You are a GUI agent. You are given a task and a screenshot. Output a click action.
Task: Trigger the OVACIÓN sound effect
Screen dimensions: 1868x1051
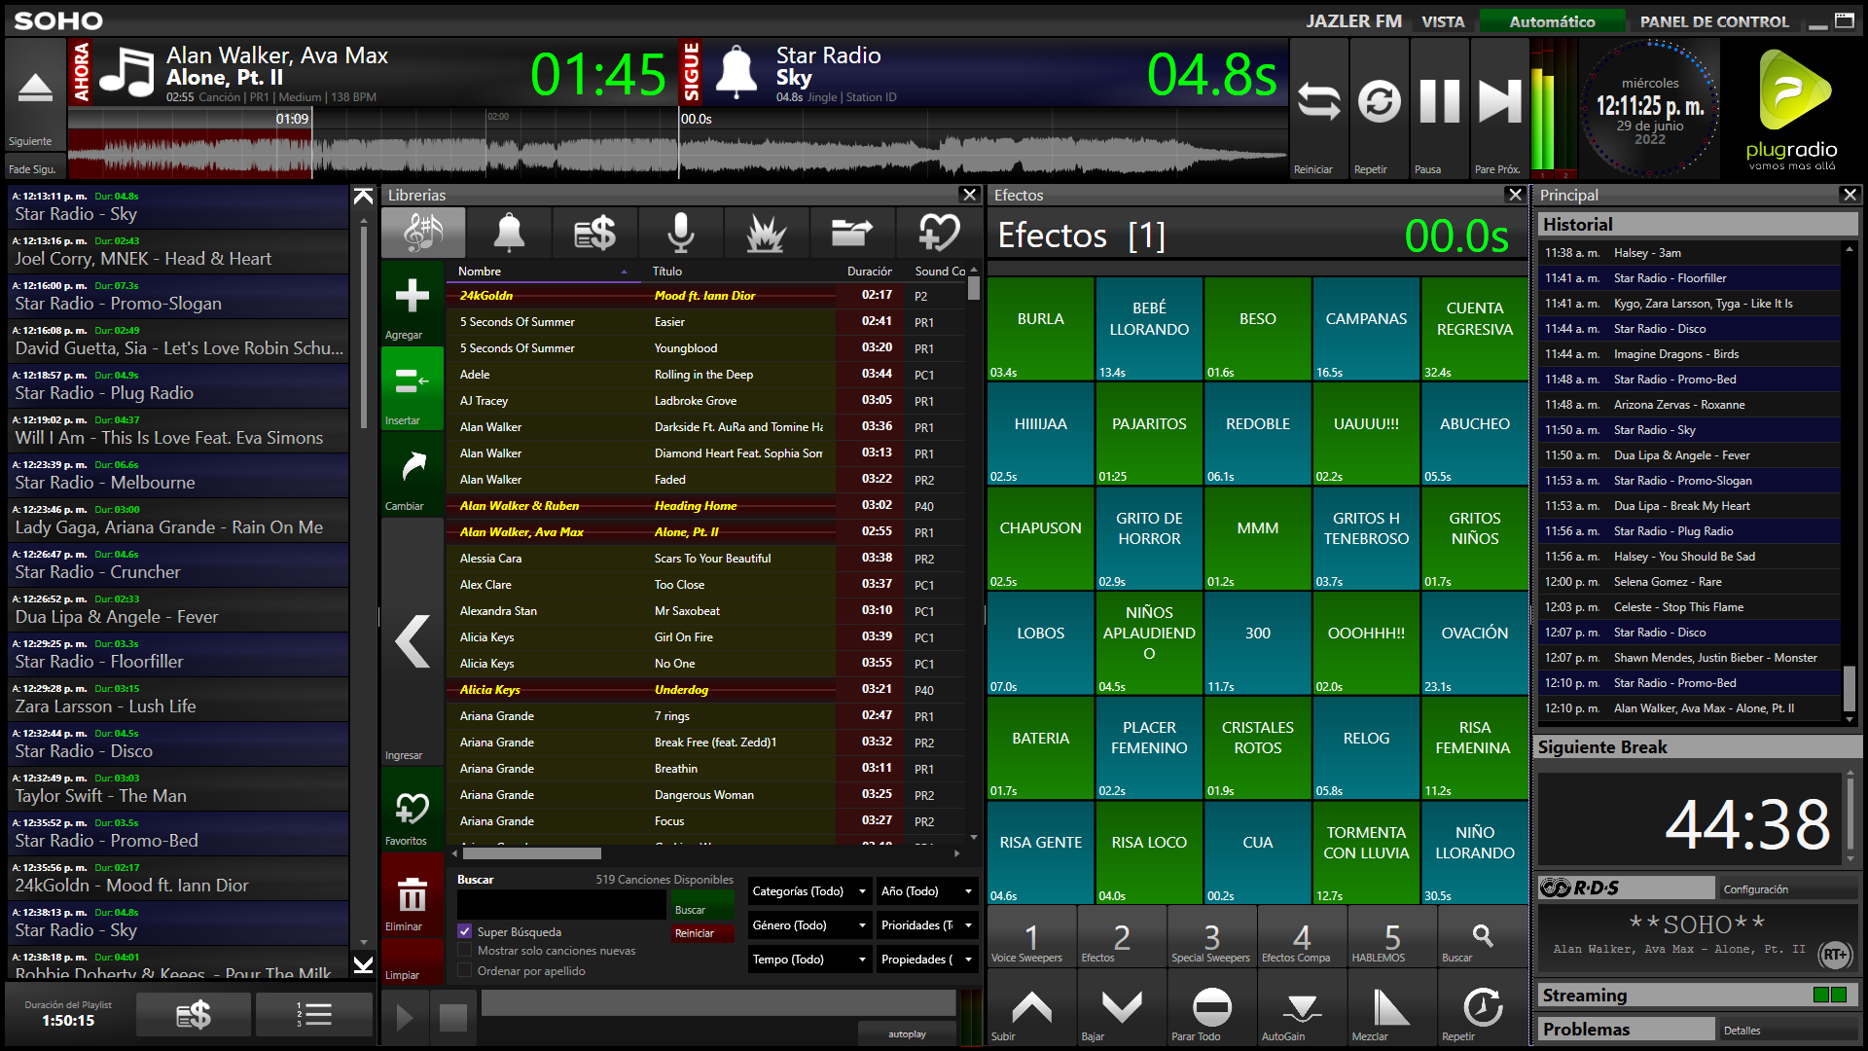pos(1474,643)
